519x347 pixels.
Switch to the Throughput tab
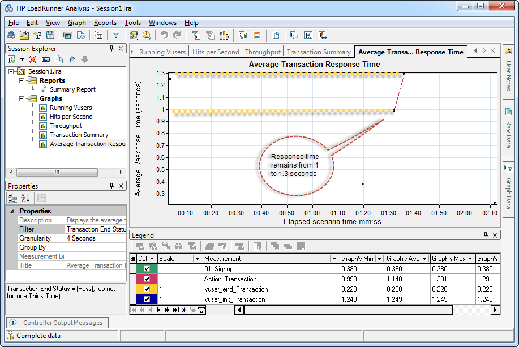point(263,52)
